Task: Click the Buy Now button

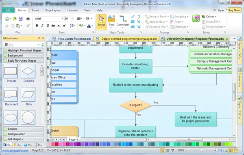Action: 234,10
